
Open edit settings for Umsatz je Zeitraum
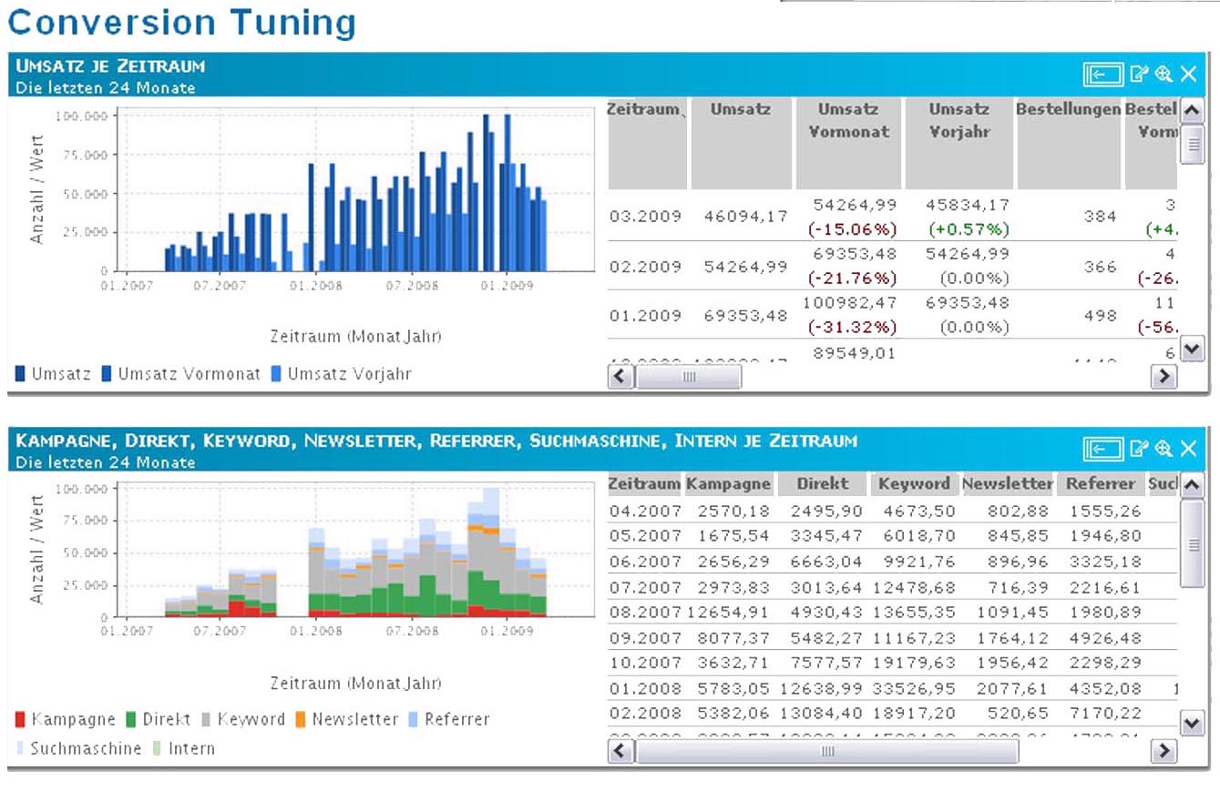(x=1140, y=74)
